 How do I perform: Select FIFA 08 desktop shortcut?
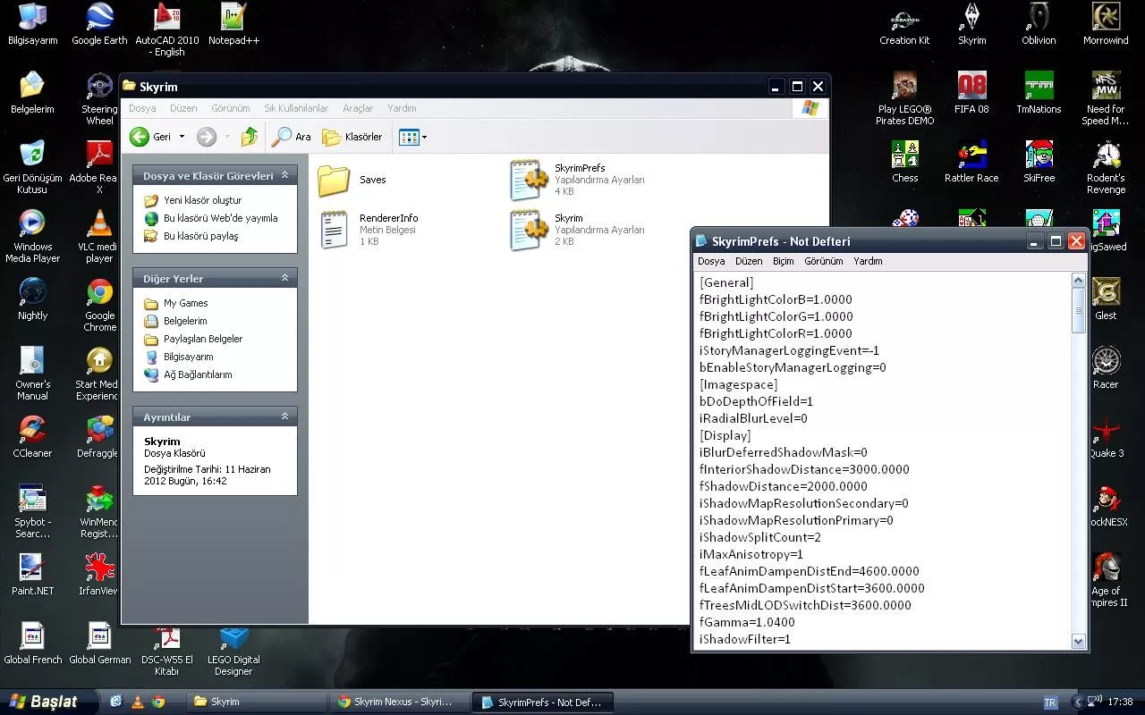pyautogui.click(x=971, y=93)
